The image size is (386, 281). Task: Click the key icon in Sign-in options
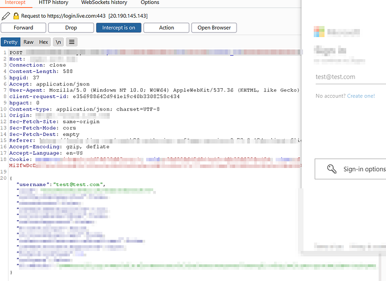pos(331,169)
